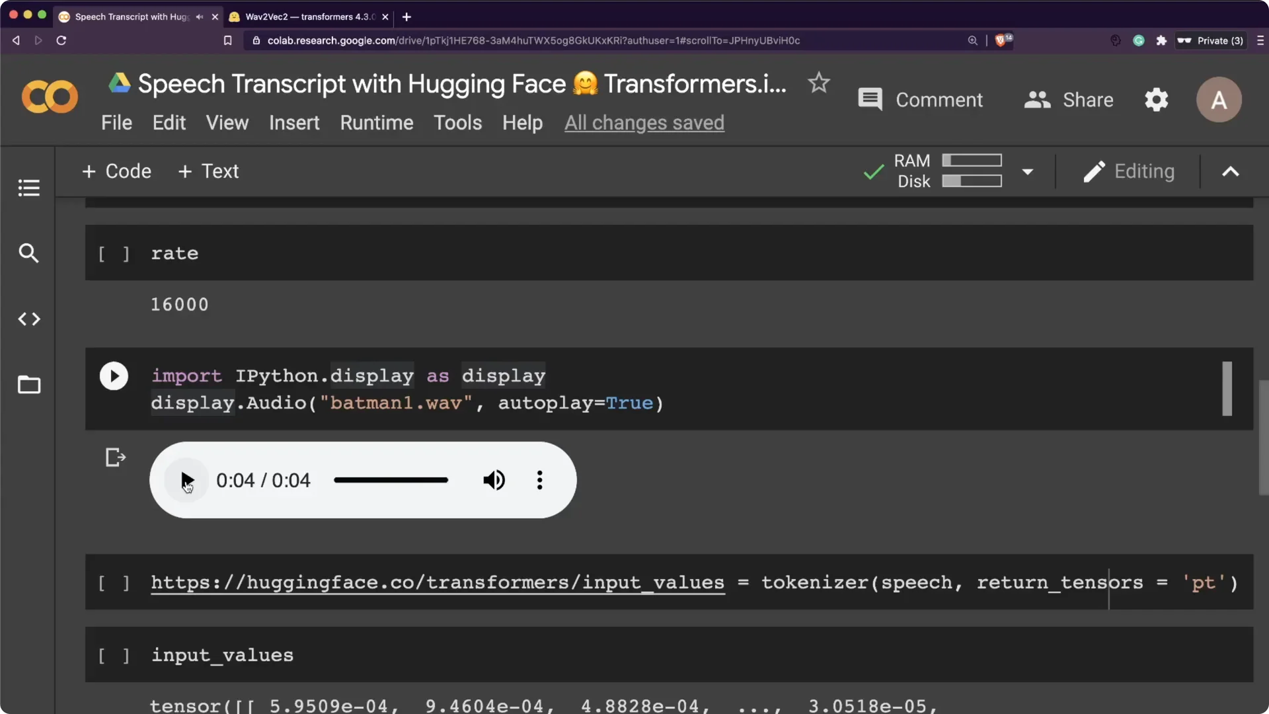Open the Runtime menu
Screen dimensions: 1269x714
click(x=377, y=122)
